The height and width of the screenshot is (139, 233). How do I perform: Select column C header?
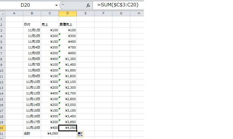[x=50, y=13]
